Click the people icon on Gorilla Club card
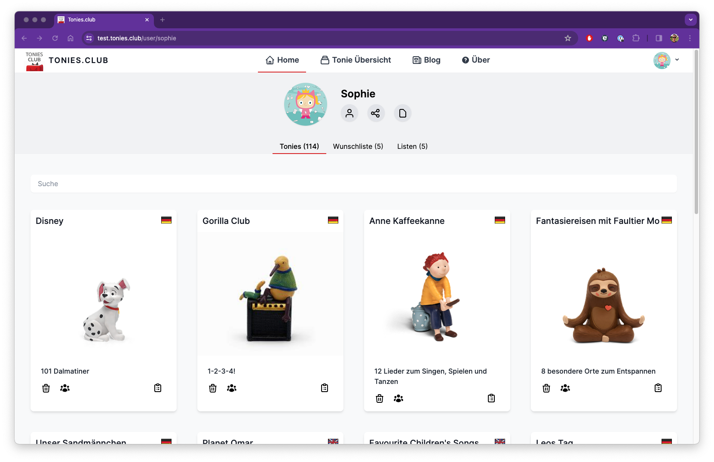This screenshot has height=462, width=714. [232, 388]
